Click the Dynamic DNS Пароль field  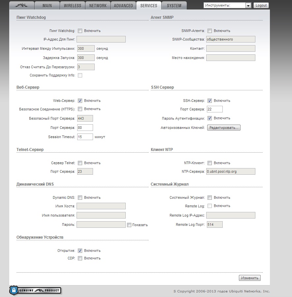tap(101, 224)
